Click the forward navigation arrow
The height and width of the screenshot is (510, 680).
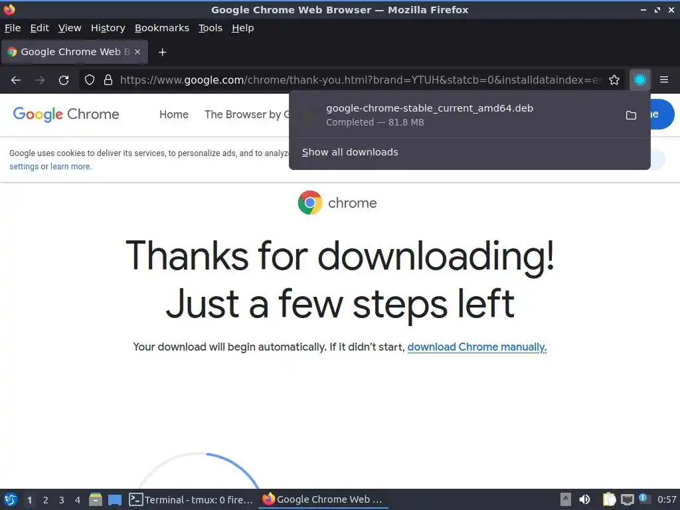40,80
